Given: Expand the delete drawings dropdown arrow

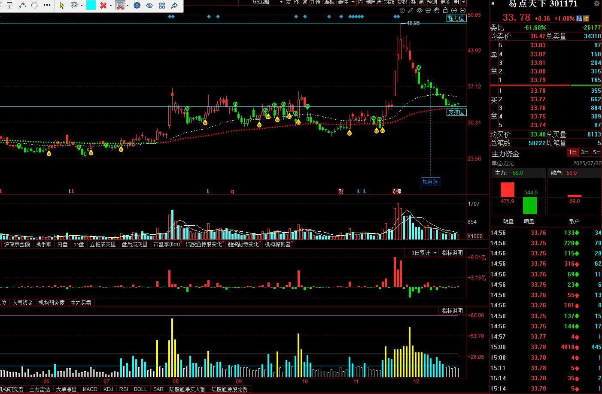Looking at the screenshot, I should click(x=110, y=6).
